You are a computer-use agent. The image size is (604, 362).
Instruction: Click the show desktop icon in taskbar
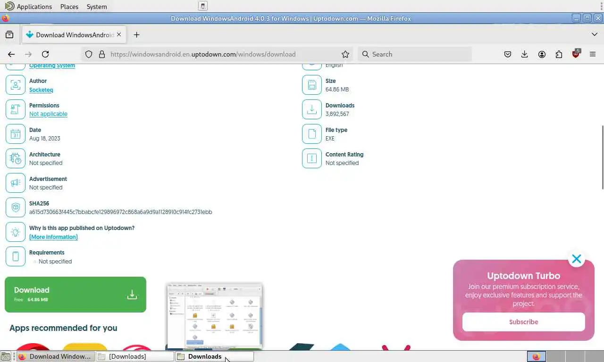6,356
